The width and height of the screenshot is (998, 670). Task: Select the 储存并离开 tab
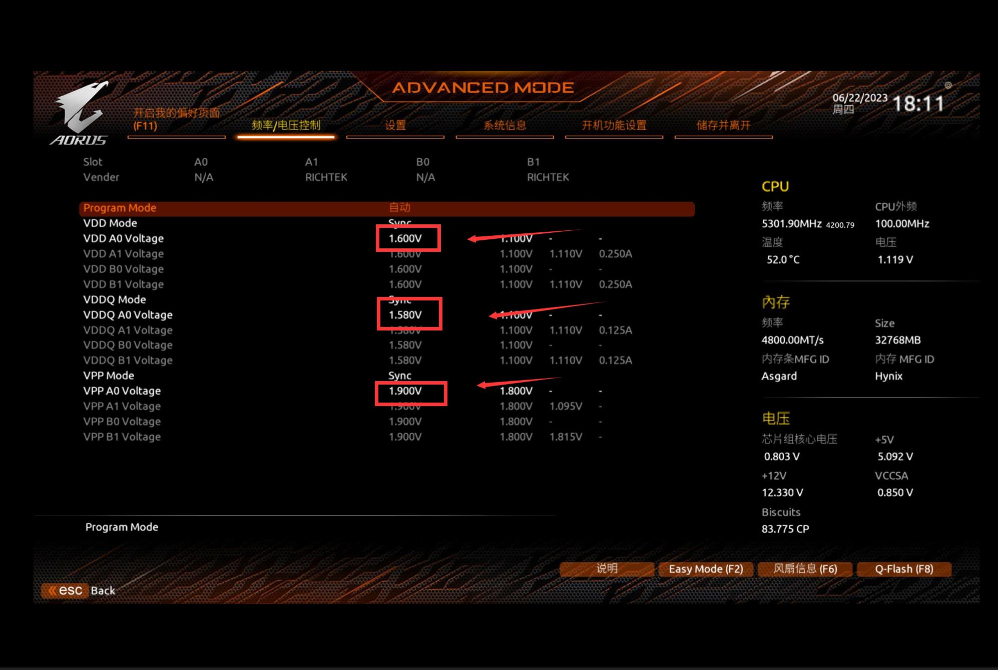point(723,126)
